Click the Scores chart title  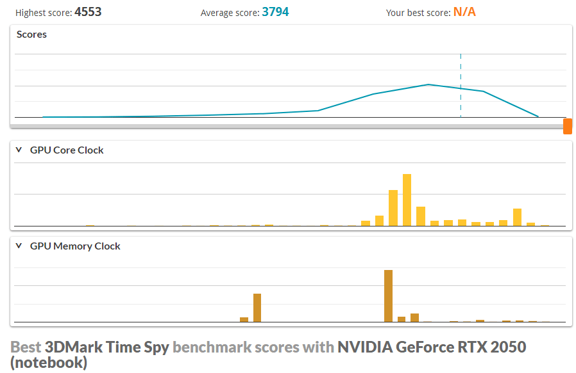coord(31,35)
